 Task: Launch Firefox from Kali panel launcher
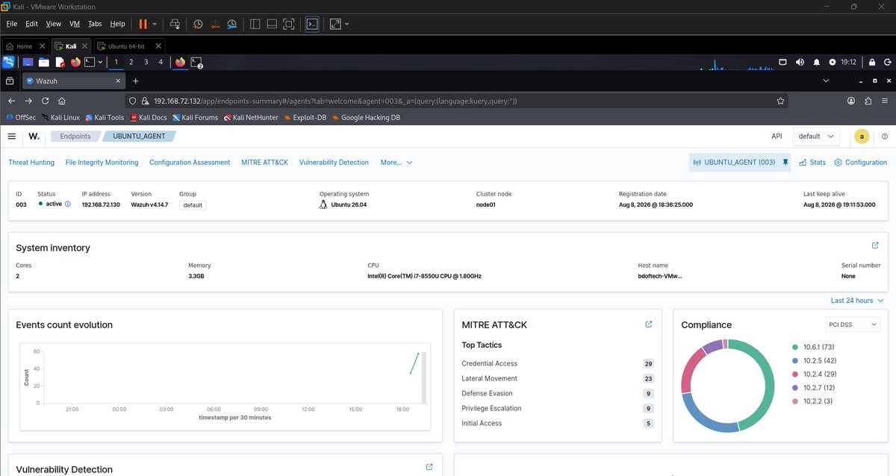click(75, 63)
